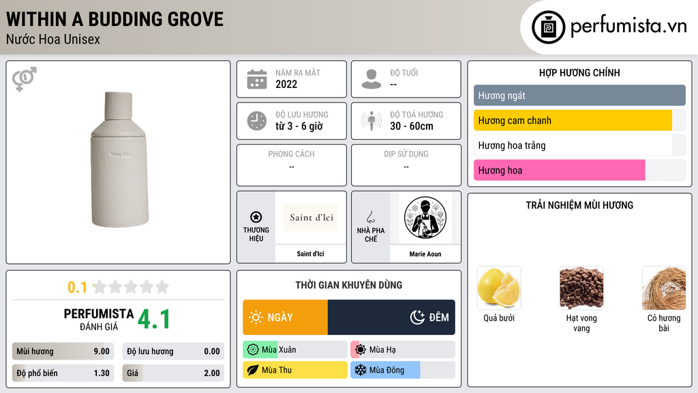Click the star badge Thương hiệu icon
This screenshot has height=393, width=698.
coord(256,217)
